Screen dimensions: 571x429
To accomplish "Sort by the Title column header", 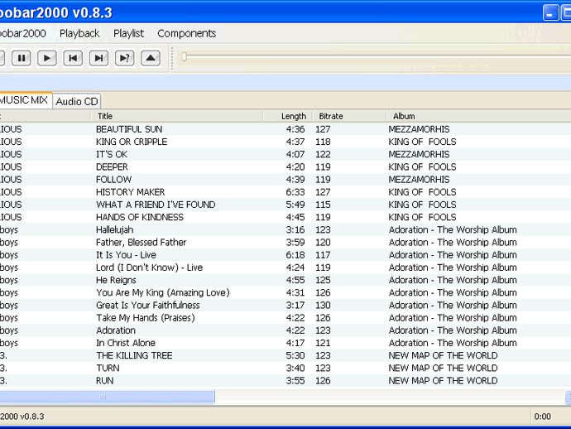I will point(177,116).
